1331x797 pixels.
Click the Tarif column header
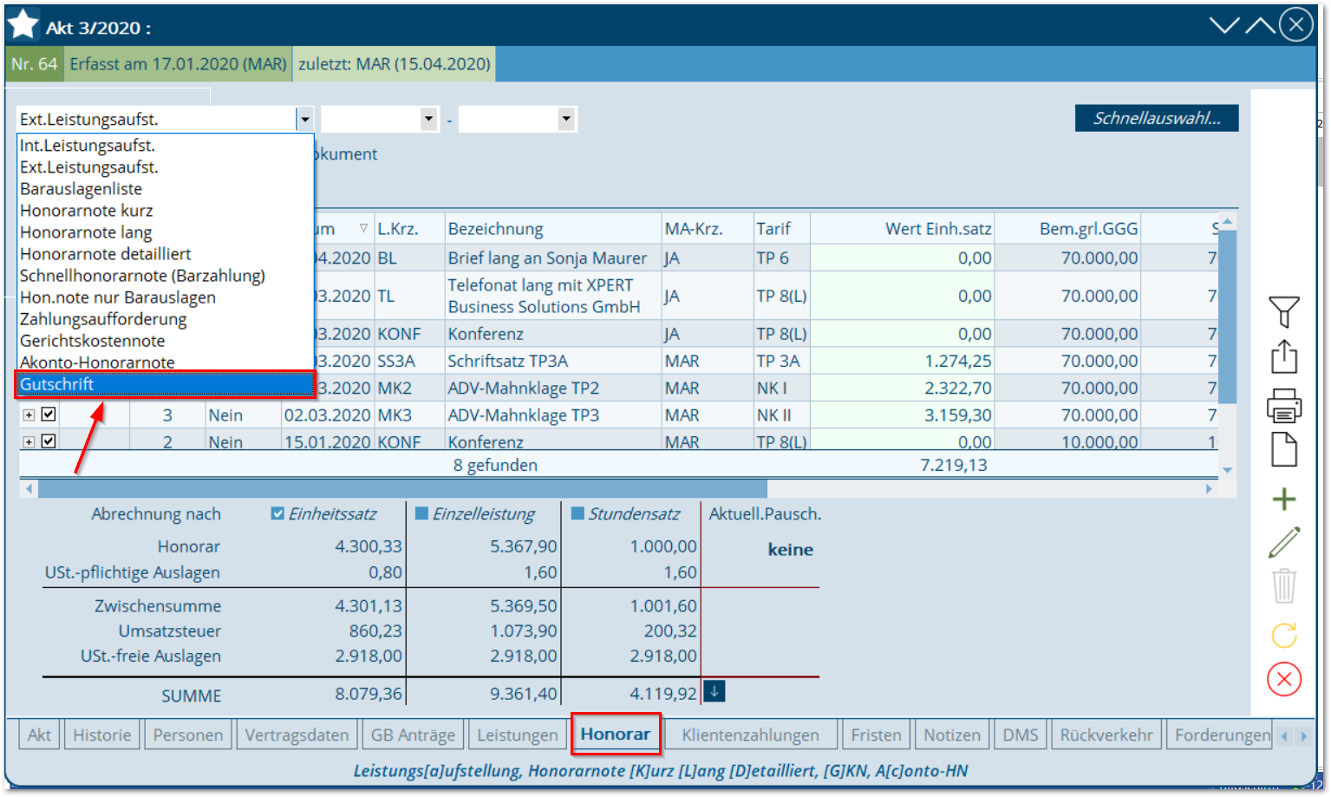coord(781,228)
